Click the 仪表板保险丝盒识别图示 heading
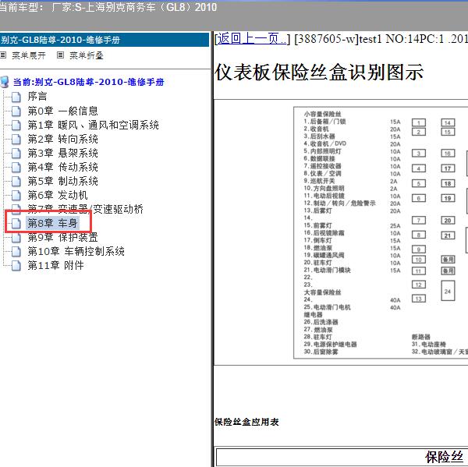Screen dimensions: 468x467 point(319,73)
